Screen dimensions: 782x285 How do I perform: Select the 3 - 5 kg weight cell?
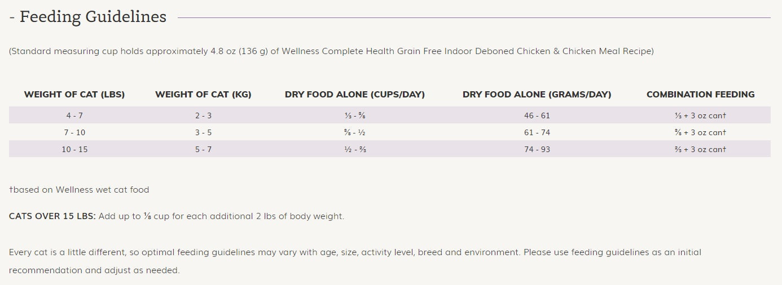point(203,133)
